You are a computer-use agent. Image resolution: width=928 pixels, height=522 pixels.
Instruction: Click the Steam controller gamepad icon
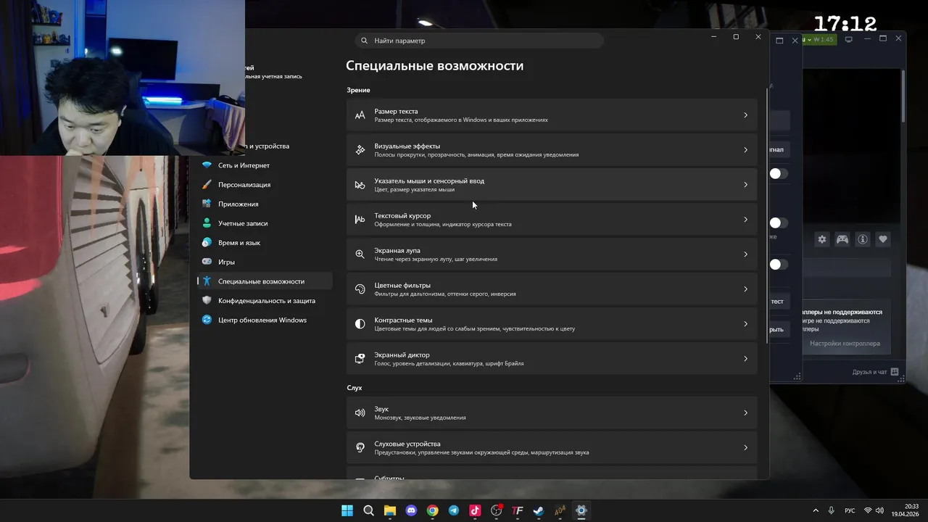(842, 239)
